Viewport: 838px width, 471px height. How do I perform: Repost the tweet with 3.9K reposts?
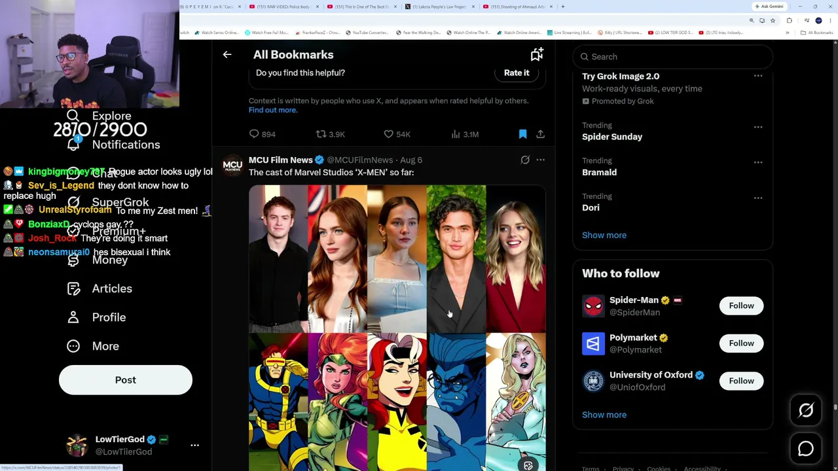[330, 134]
